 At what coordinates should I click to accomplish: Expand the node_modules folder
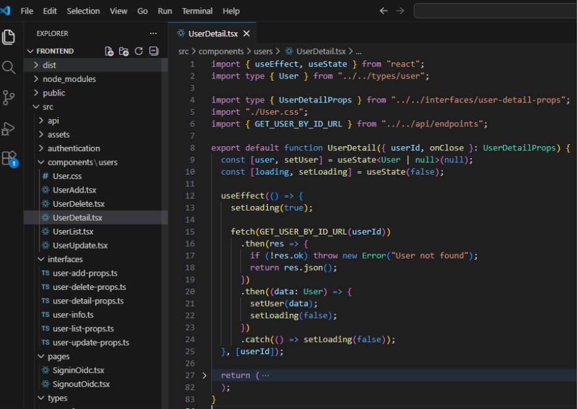point(69,79)
